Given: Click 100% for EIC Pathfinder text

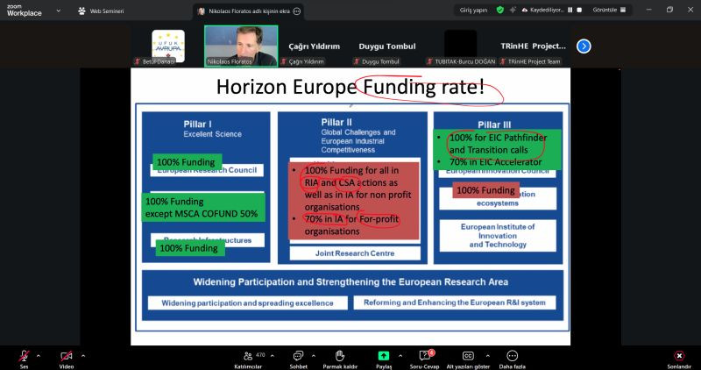Looking at the screenshot, I should (498, 138).
